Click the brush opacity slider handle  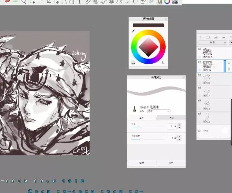141,140
